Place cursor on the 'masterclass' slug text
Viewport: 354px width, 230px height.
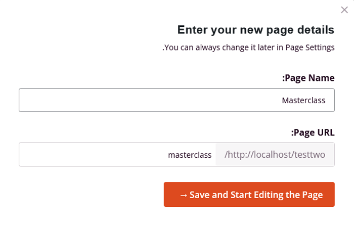click(x=190, y=155)
